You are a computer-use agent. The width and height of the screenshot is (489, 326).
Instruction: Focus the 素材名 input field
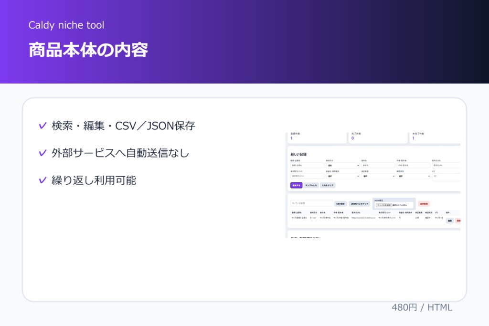point(378,165)
